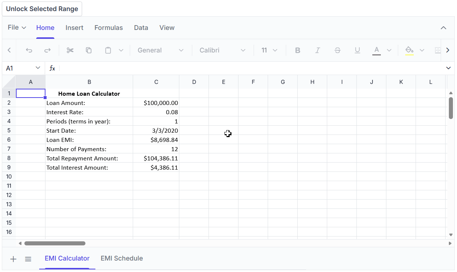
Task: Undo the last action
Action: (29, 50)
